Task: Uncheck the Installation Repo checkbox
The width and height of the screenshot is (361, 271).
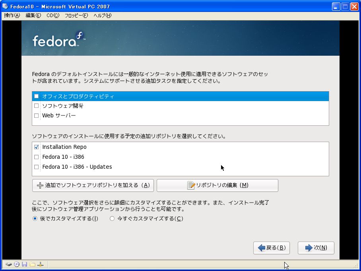Action: [36, 147]
